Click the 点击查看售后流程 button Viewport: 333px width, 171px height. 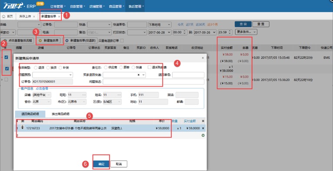click(x=18, y=40)
